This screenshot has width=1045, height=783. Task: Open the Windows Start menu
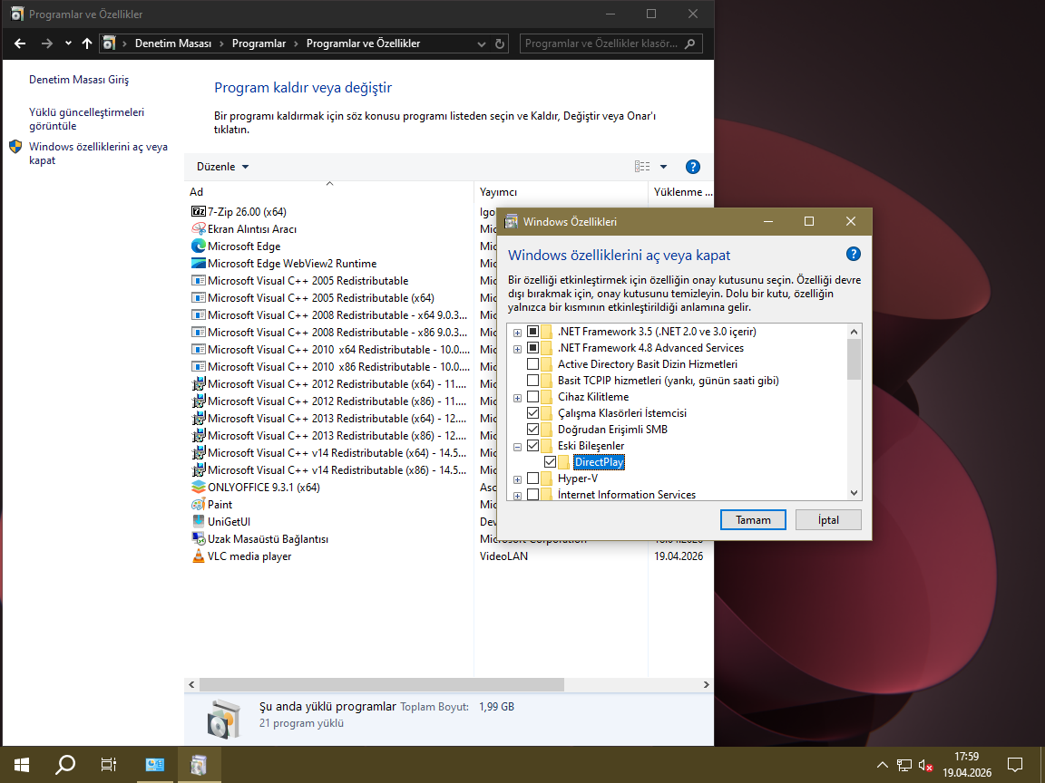click(22, 764)
